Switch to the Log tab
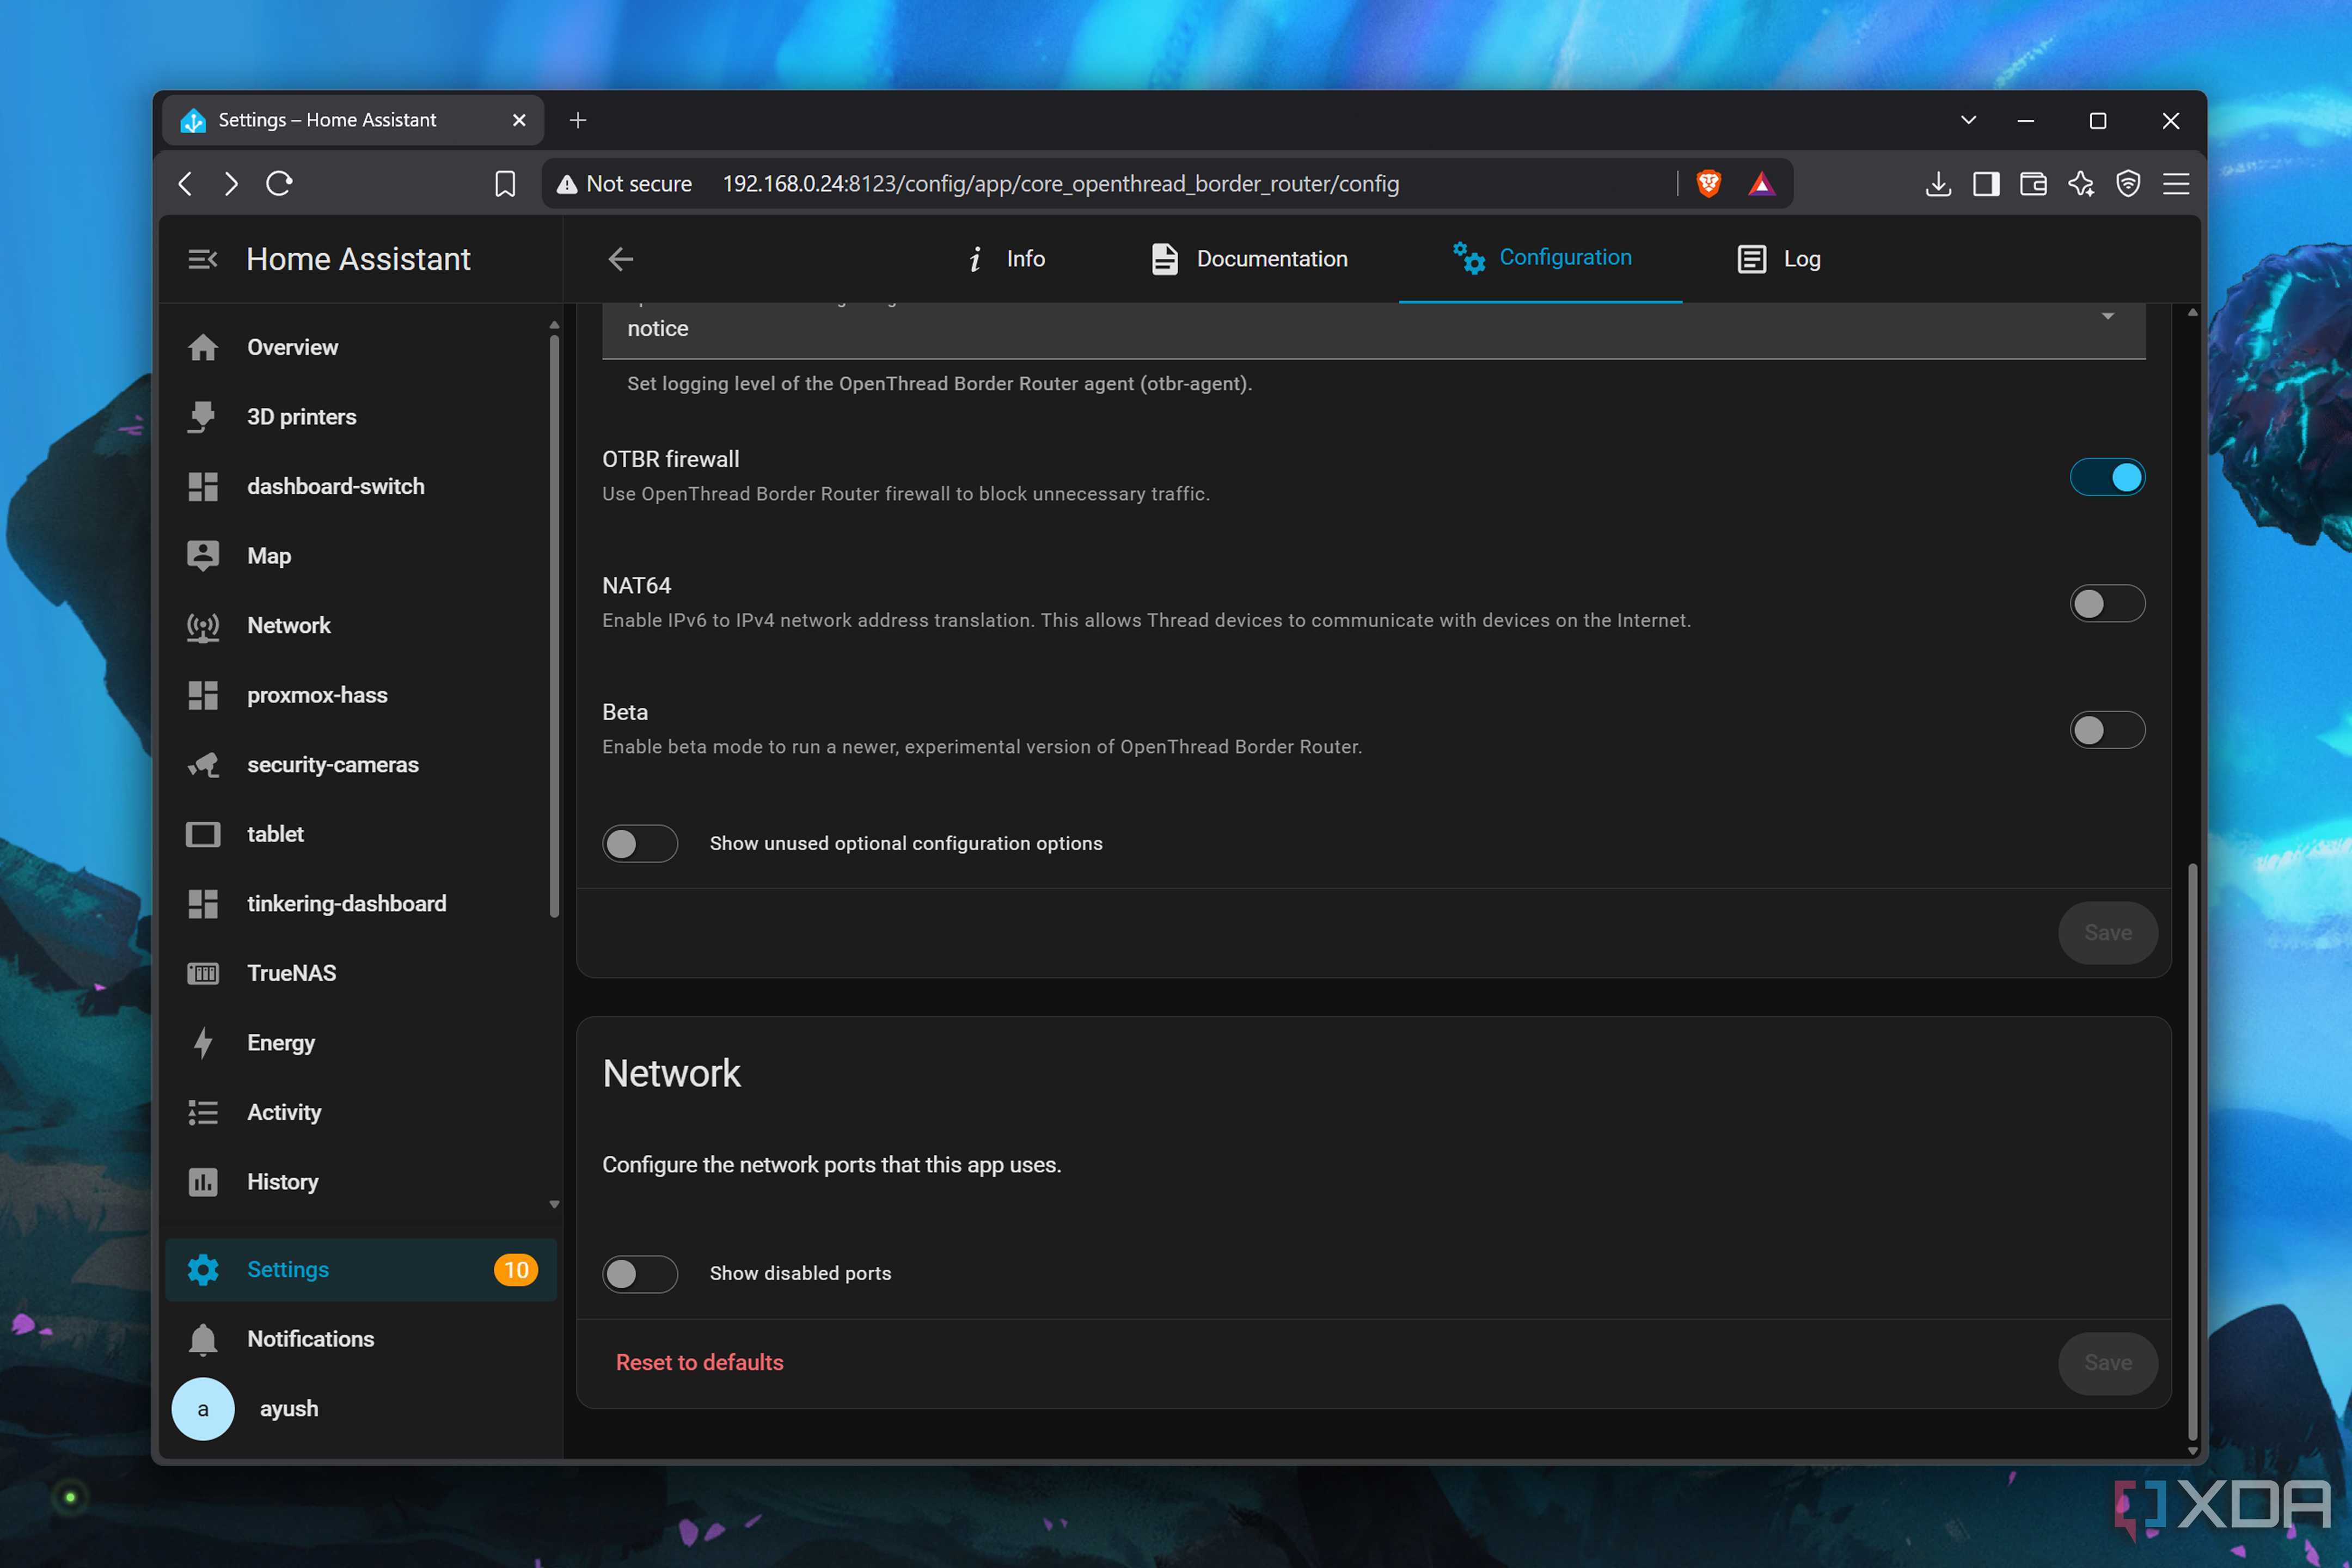 pos(1779,259)
